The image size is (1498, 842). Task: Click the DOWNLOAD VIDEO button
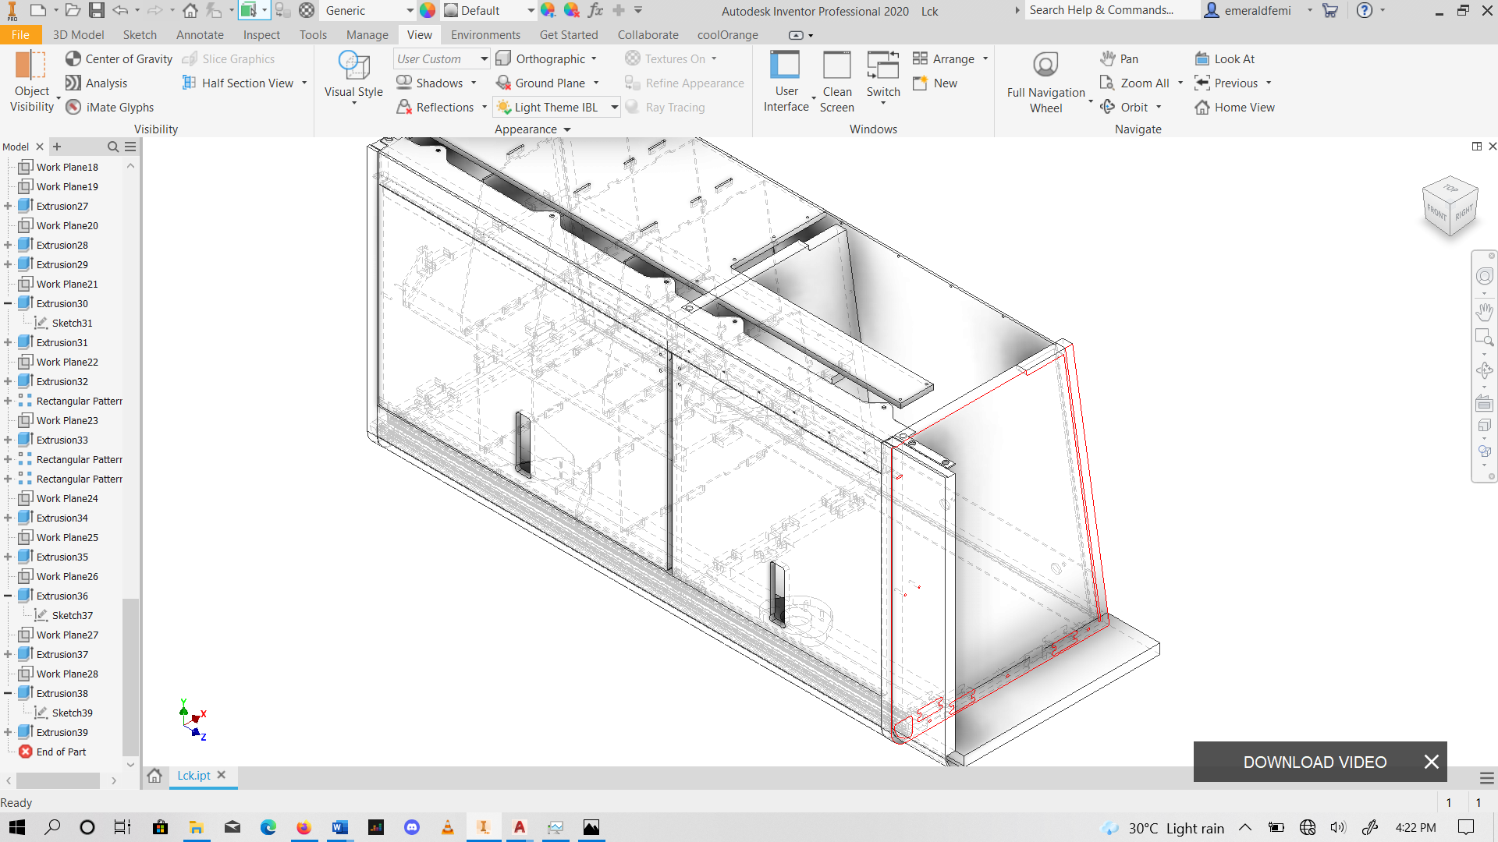tap(1315, 762)
